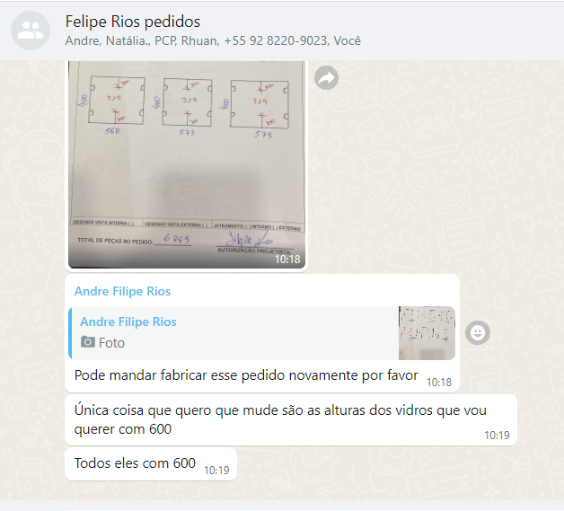React with the emoji smiley icon
The height and width of the screenshot is (511, 564).
point(478,333)
